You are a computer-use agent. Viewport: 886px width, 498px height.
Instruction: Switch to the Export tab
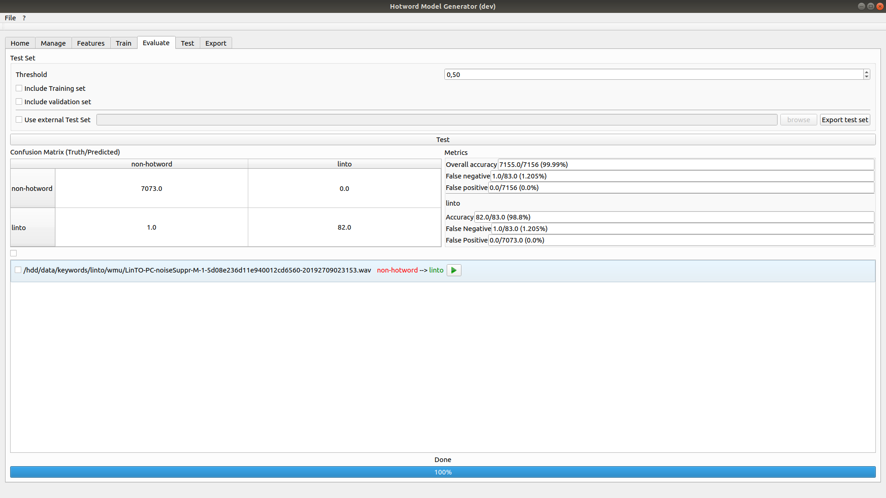[216, 42]
